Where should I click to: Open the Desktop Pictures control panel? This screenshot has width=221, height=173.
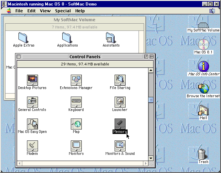pyautogui.click(x=32, y=80)
